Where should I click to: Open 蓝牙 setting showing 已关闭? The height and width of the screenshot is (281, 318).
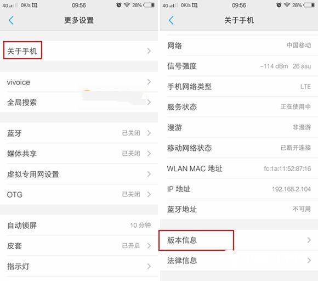pos(79,133)
